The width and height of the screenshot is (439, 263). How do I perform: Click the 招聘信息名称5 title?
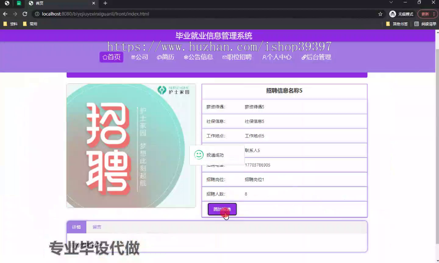click(284, 91)
